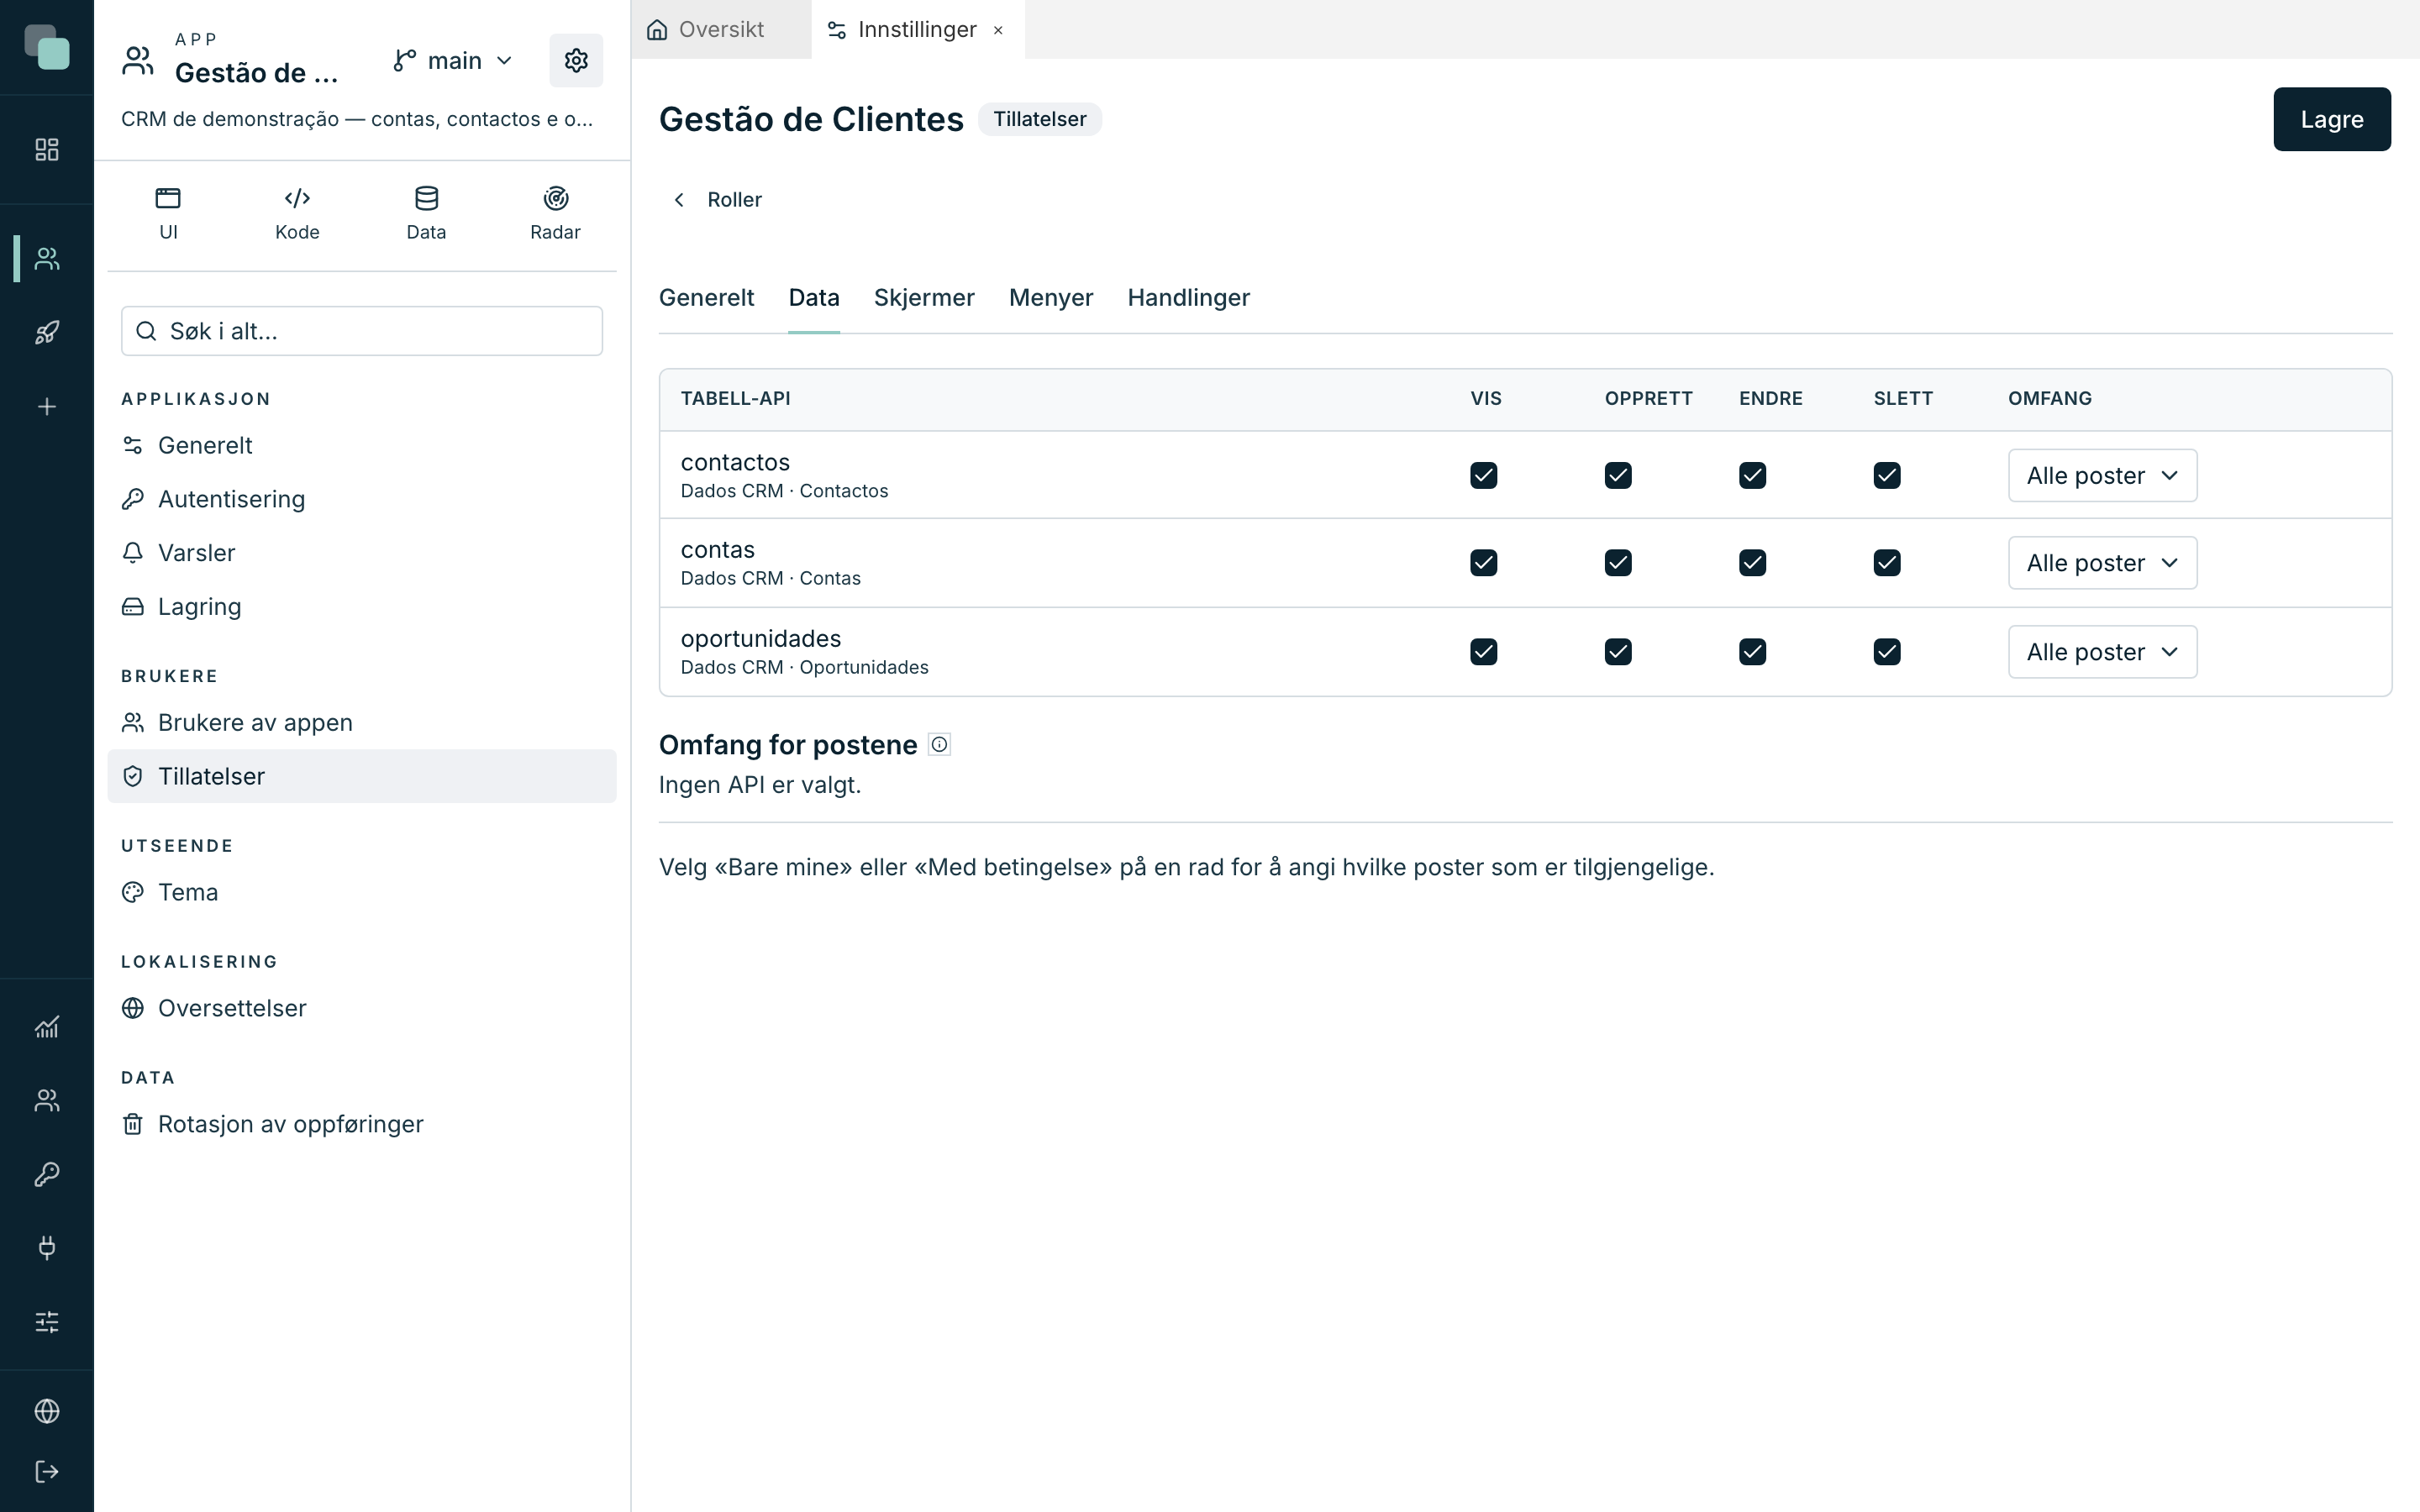Open the Kode view icon
This screenshot has height=1512, width=2420.
click(297, 199)
